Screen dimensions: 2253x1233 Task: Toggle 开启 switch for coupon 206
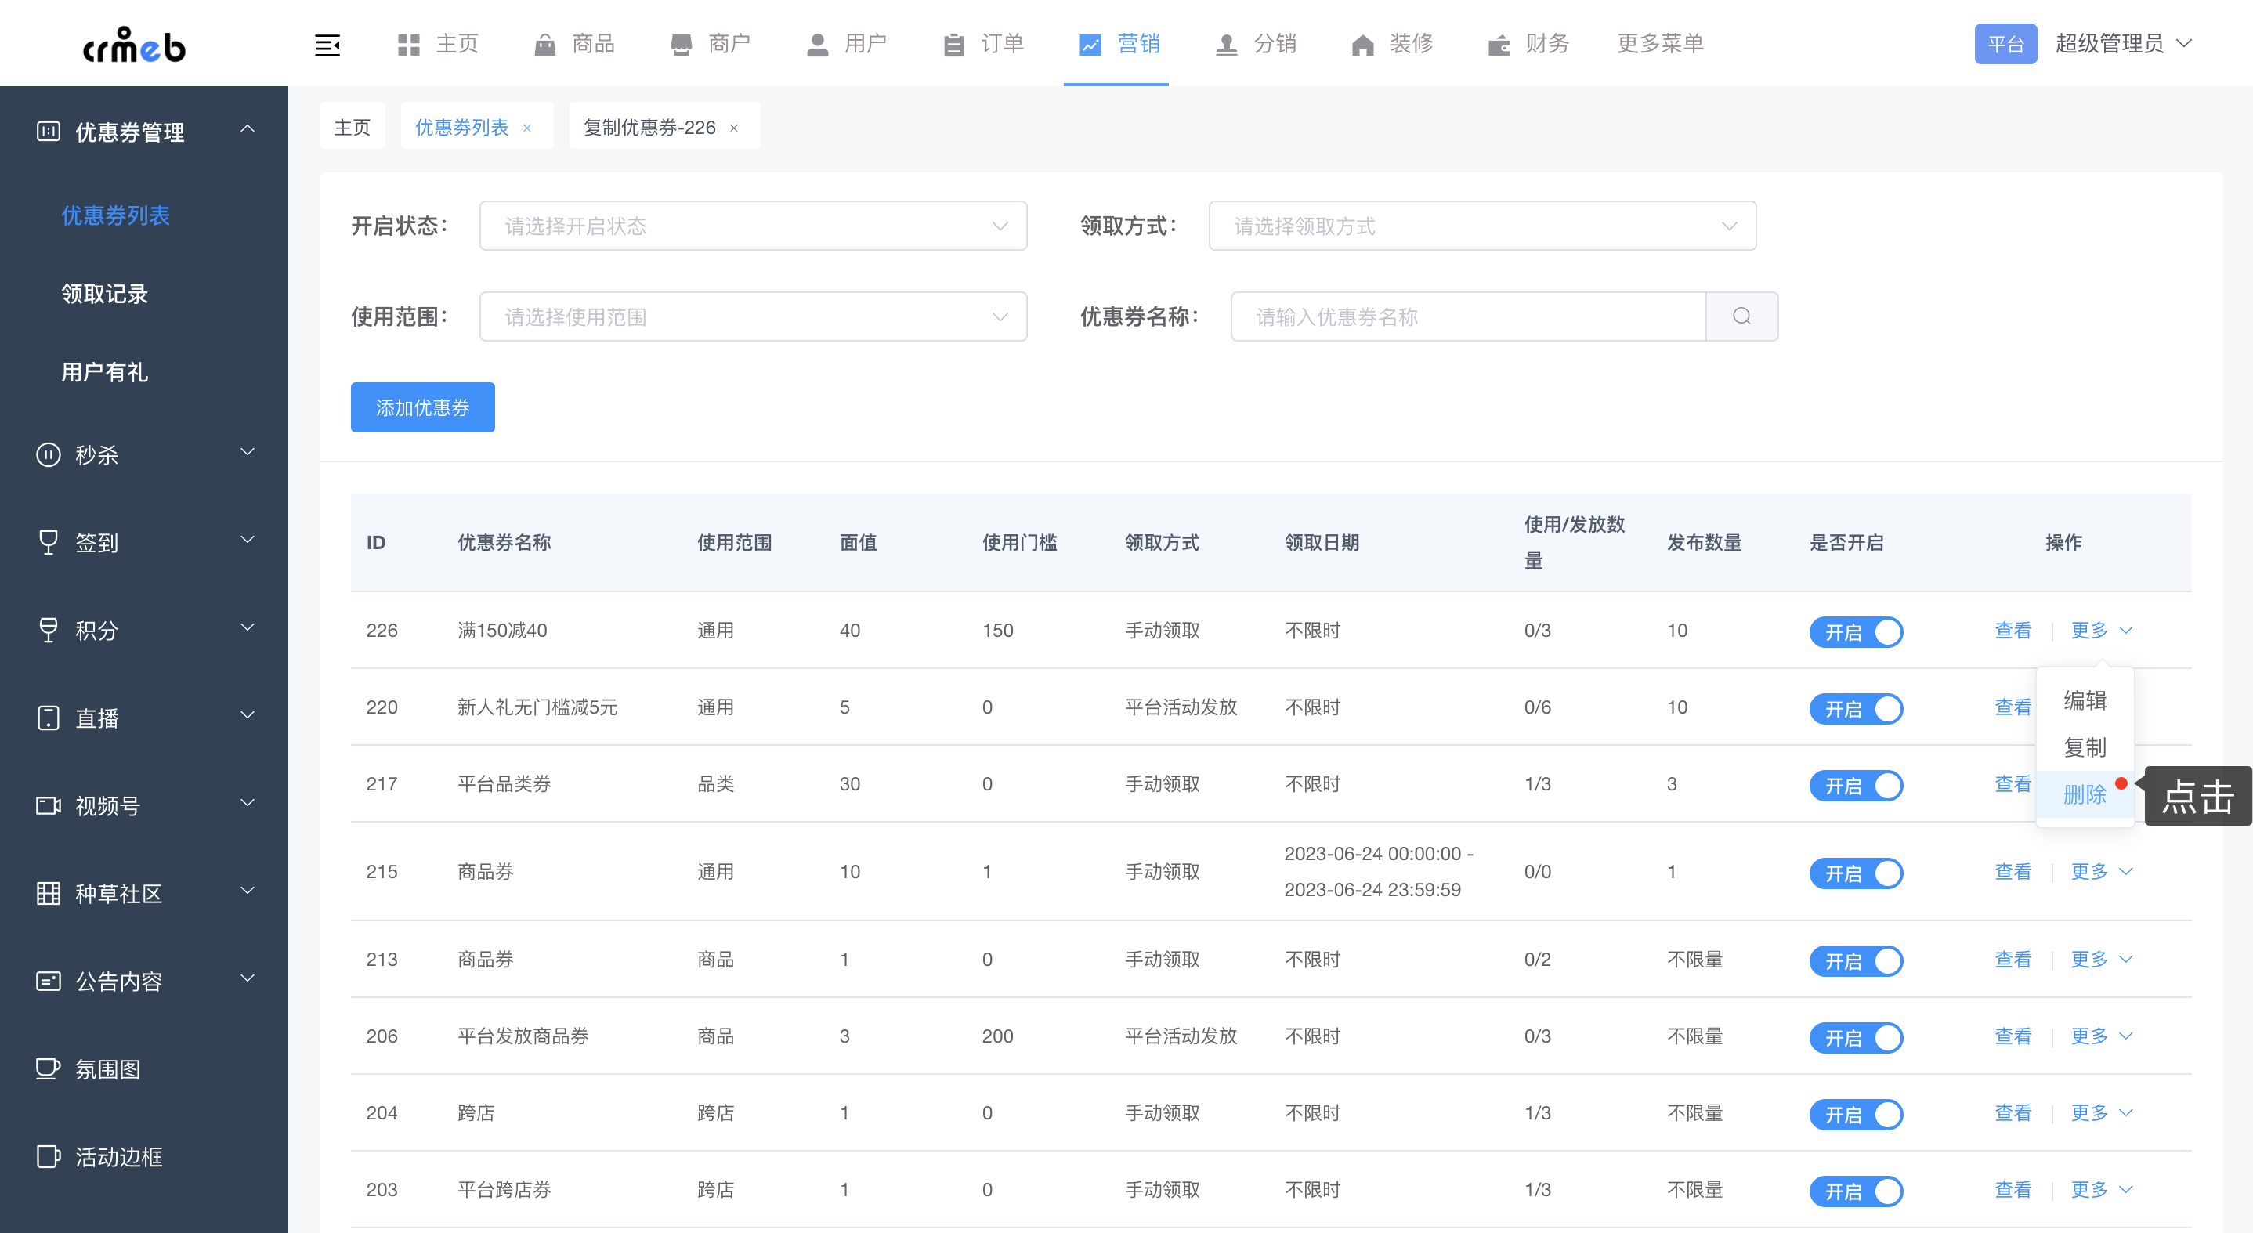(x=1856, y=1037)
